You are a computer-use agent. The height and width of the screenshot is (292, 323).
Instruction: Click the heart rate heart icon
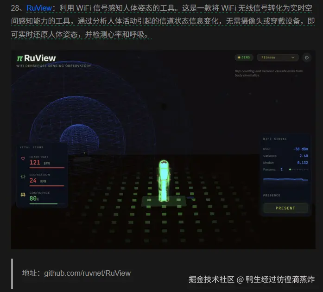click(x=23, y=158)
